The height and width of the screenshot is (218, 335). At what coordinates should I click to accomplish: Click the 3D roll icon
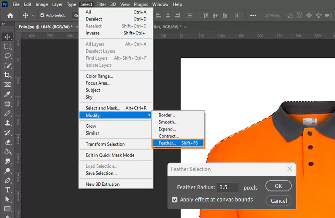(300, 15)
